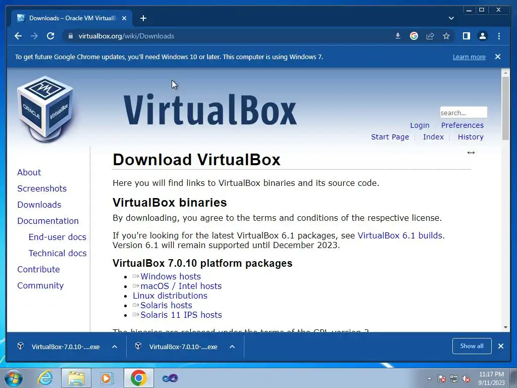This screenshot has height=388, width=517.
Task: Open Action Center flag icon
Action: click(x=441, y=378)
